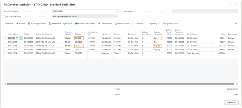Click the Buchungsdatum column header
This screenshot has width=242, height=108.
12,34
